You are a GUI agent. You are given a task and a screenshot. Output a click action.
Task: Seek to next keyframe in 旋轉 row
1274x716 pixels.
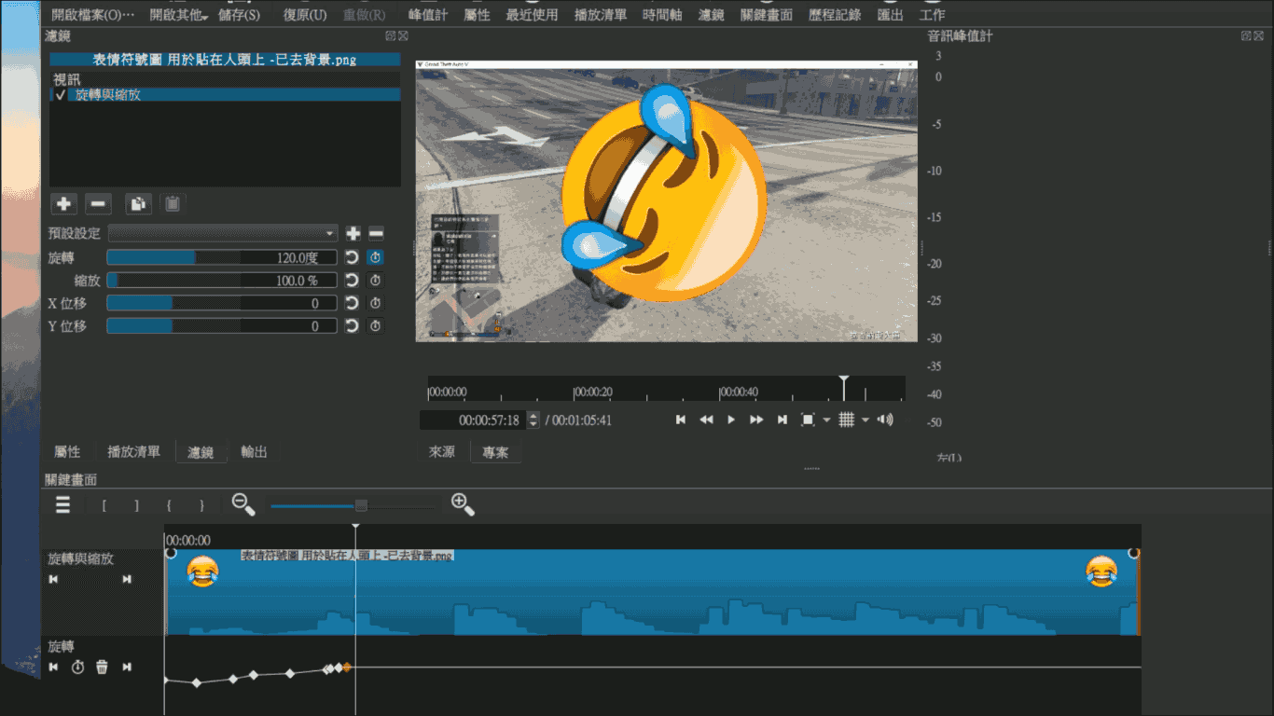[127, 667]
